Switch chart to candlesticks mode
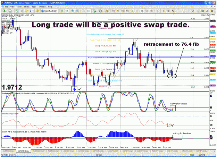The height and width of the screenshot is (157, 217). tap(67, 11)
